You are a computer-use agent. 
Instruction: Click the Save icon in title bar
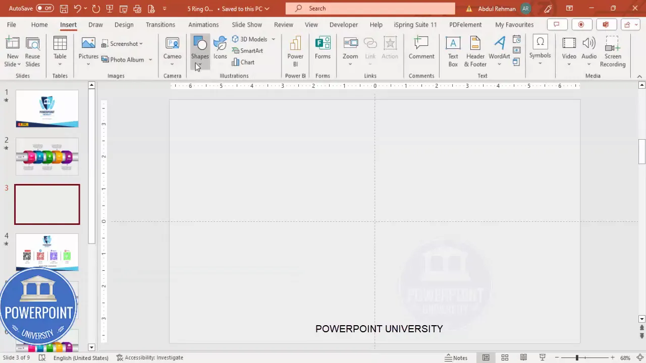point(64,9)
